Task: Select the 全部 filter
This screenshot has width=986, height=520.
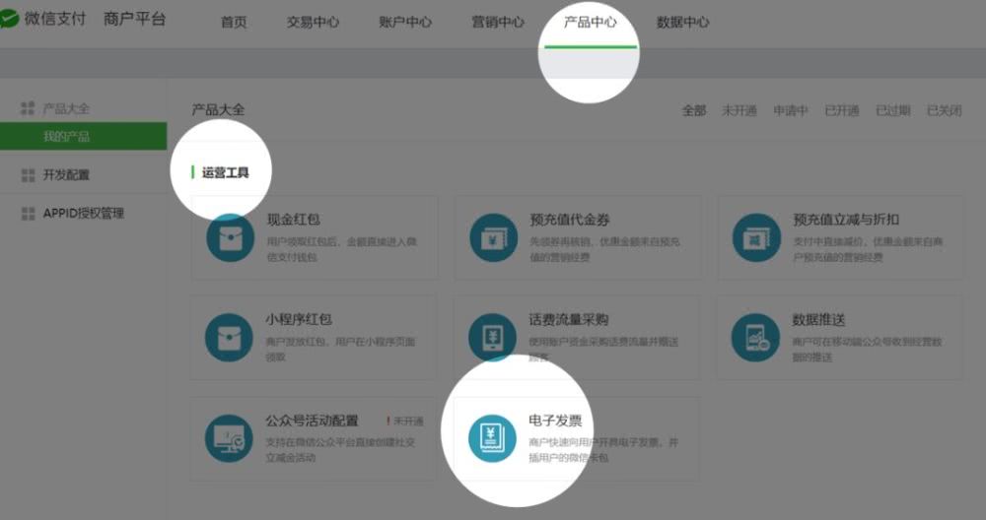Action: pyautogui.click(x=694, y=110)
